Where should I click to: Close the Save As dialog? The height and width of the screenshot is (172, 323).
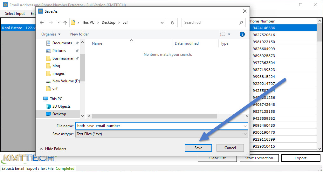tap(245, 11)
